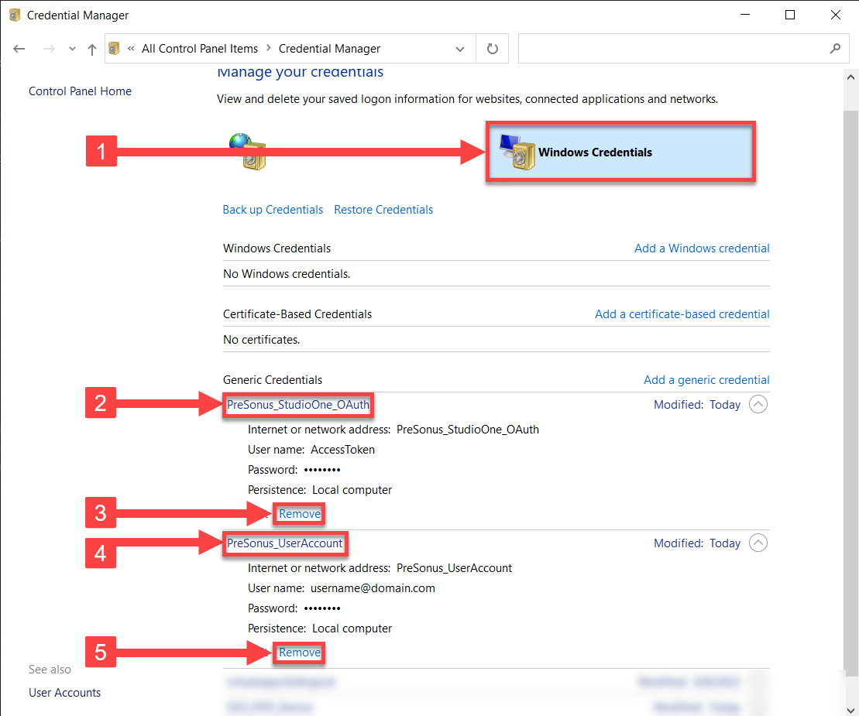Click the search magnifier icon
The height and width of the screenshot is (716, 859).
point(835,49)
